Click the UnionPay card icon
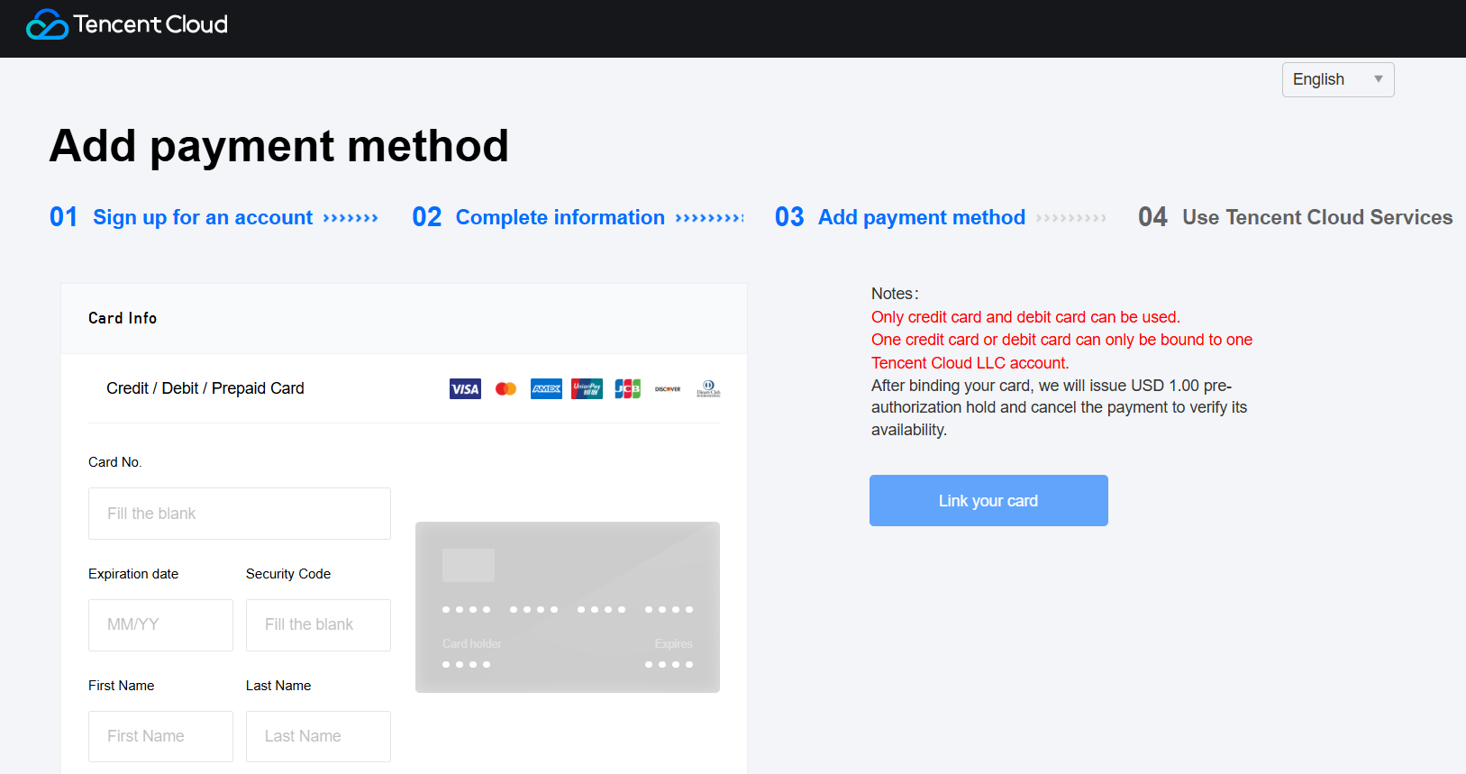The width and height of the screenshot is (1466, 774). point(587,389)
